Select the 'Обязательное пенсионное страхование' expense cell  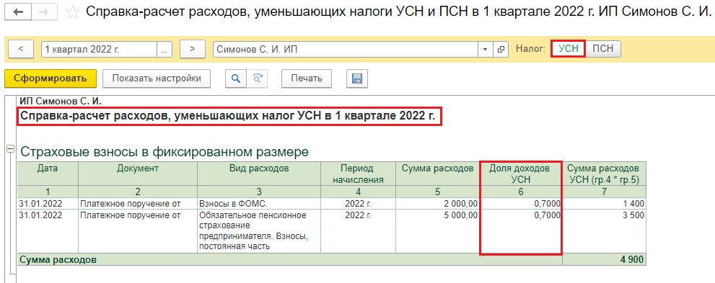click(259, 230)
